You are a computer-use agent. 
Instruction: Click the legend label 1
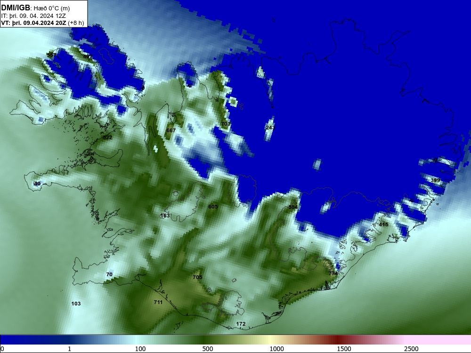[x=69, y=349]
